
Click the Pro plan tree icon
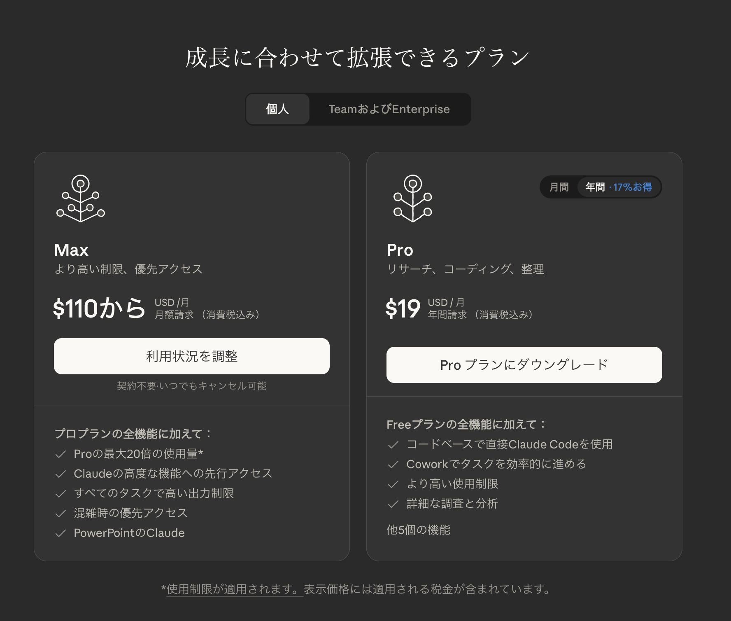coord(413,198)
